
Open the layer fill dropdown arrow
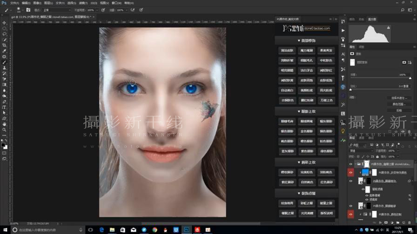tap(398, 157)
